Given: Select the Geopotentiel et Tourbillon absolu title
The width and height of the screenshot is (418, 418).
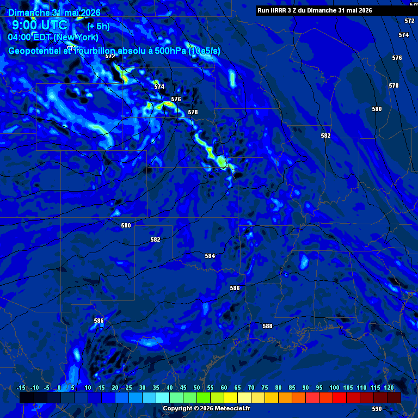Looking at the screenshot, I should [114, 51].
